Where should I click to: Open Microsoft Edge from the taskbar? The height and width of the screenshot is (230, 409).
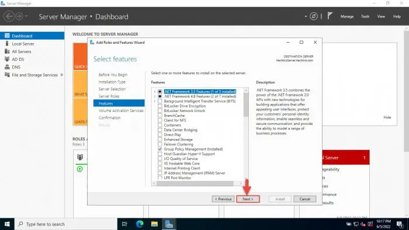pos(140,224)
